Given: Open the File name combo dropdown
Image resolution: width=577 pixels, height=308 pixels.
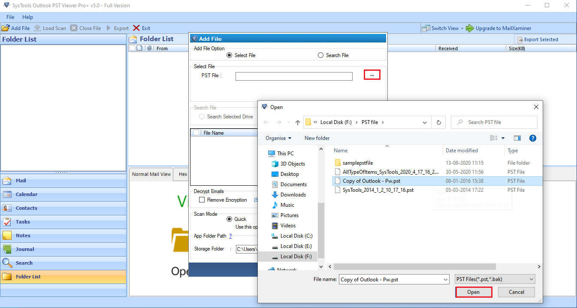Looking at the screenshot, I should coord(445,280).
